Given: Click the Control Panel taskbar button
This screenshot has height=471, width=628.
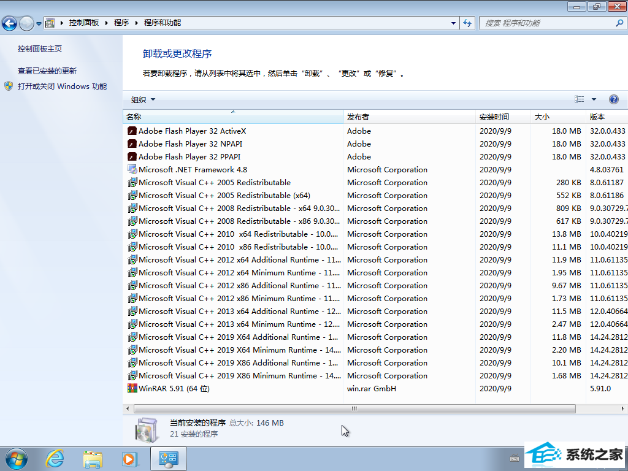Looking at the screenshot, I should [169, 459].
